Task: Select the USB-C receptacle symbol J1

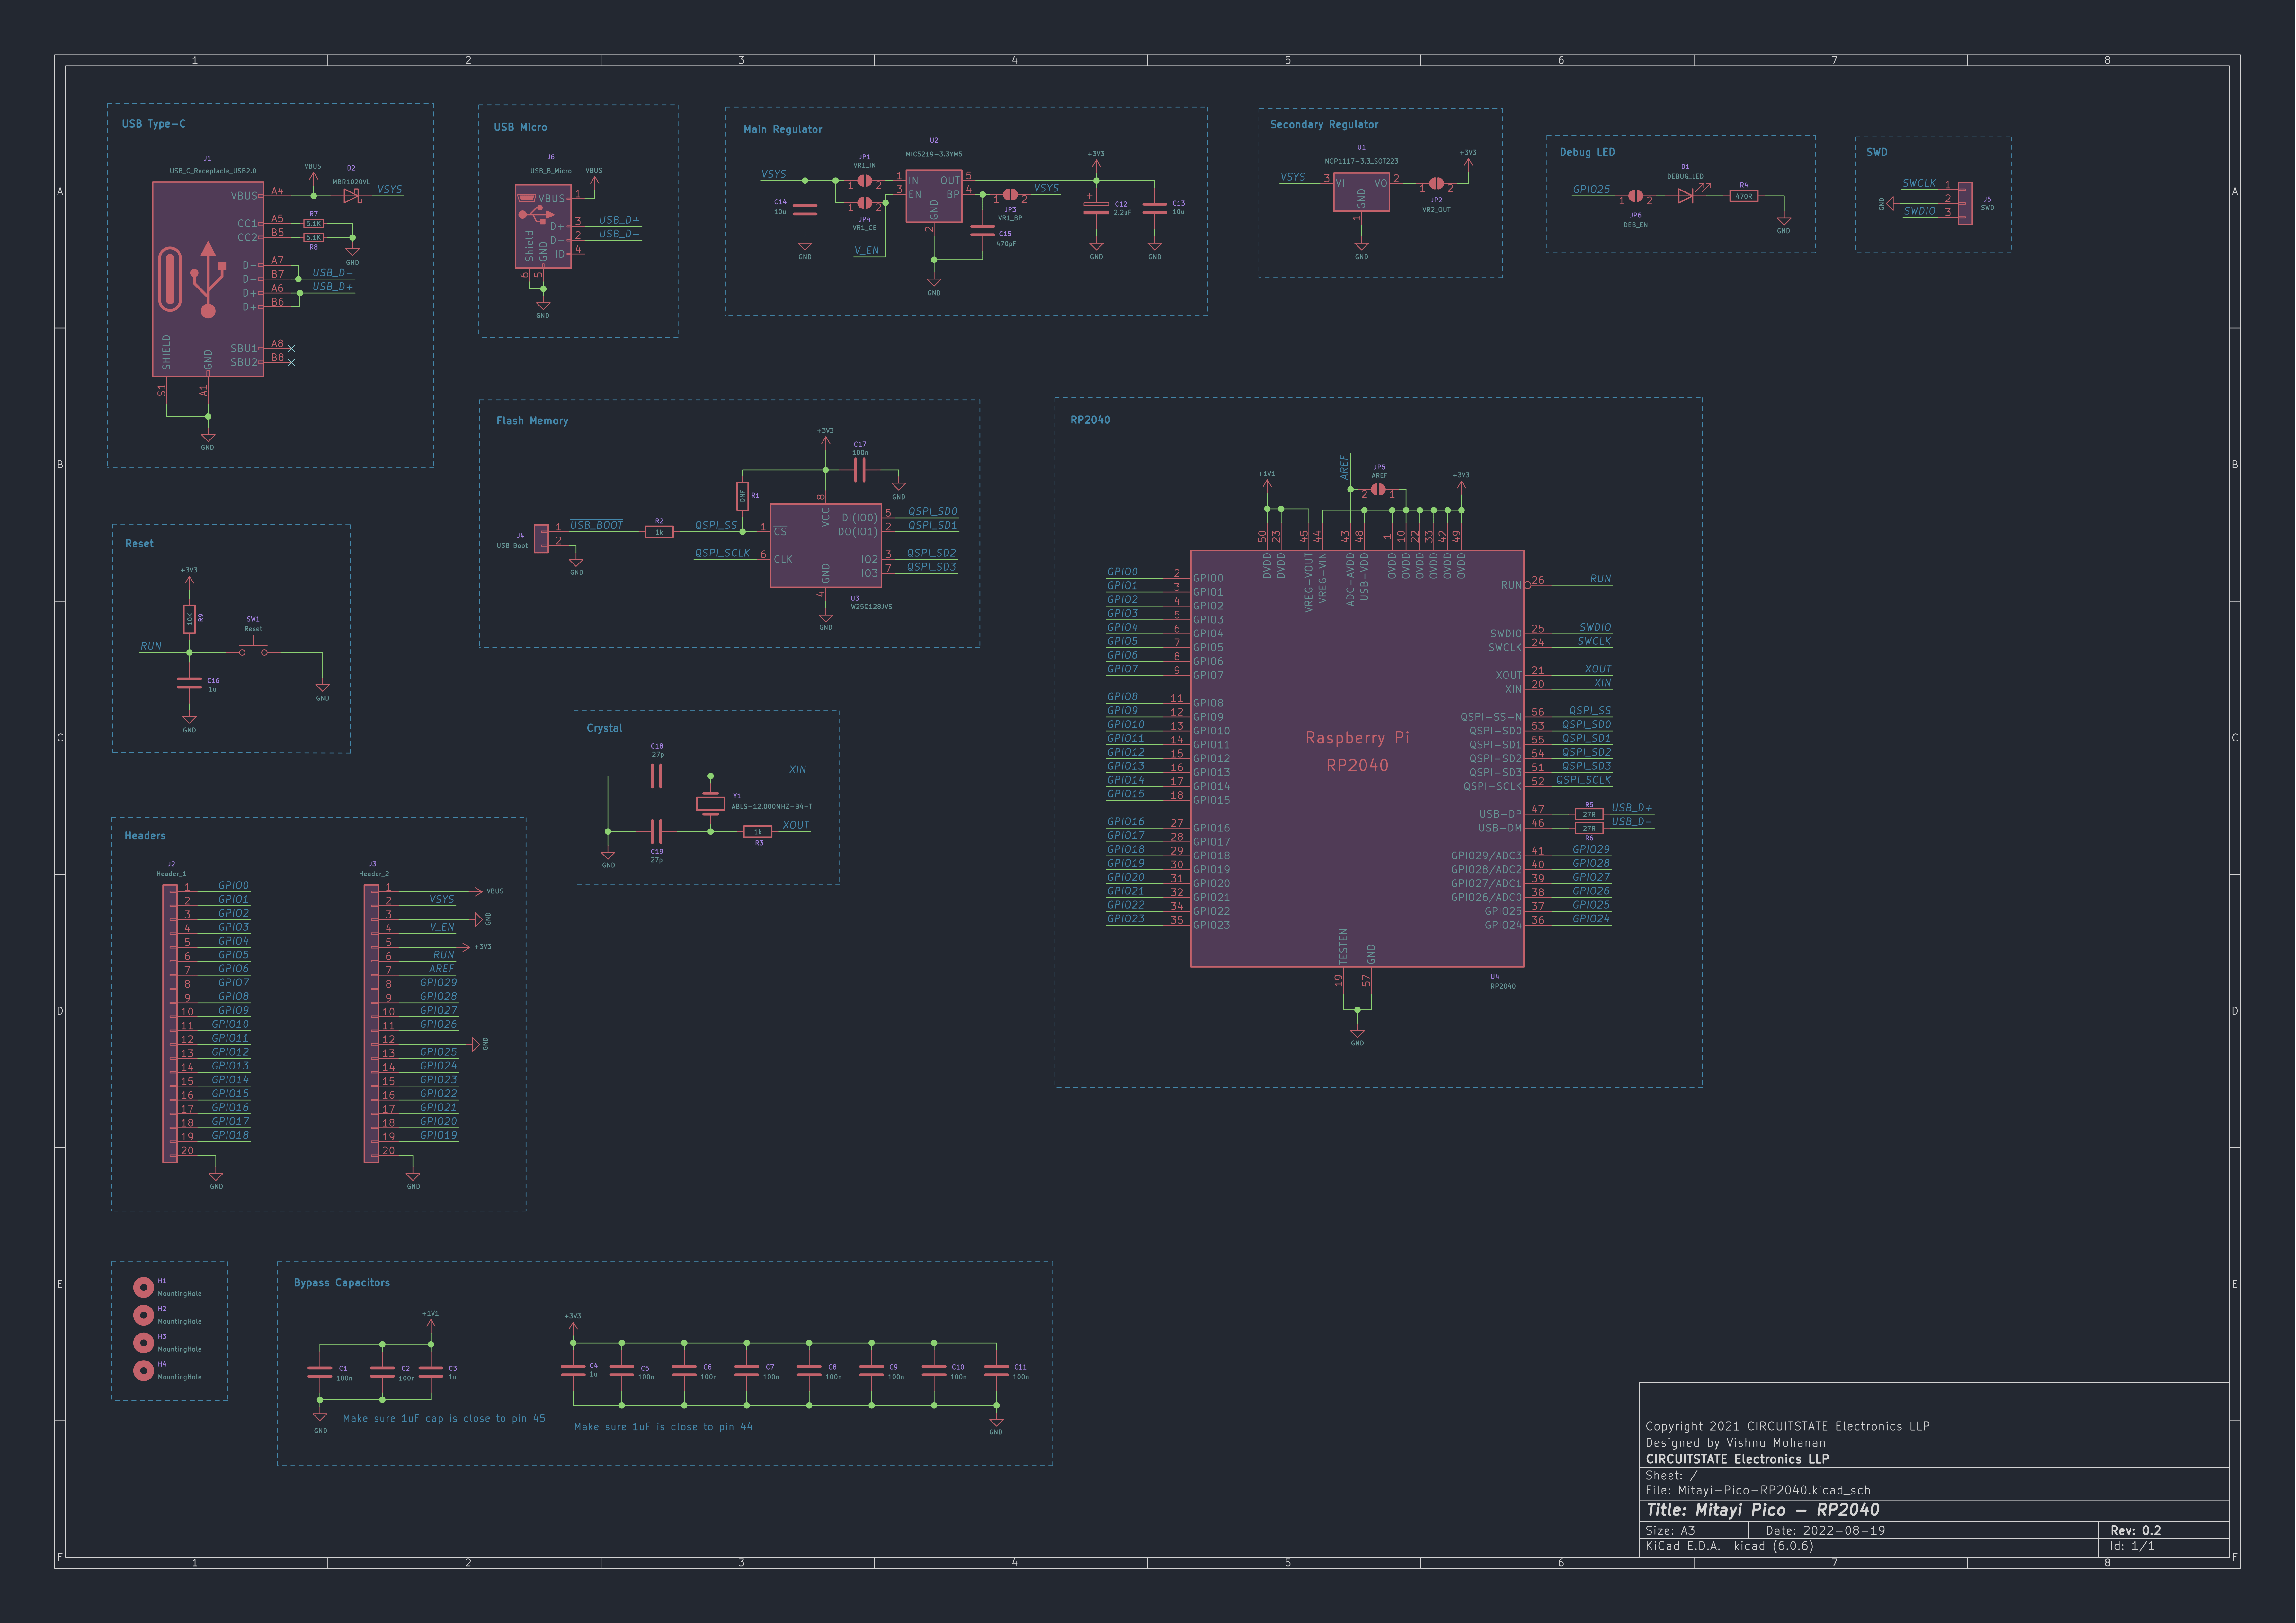Action: click(208, 279)
